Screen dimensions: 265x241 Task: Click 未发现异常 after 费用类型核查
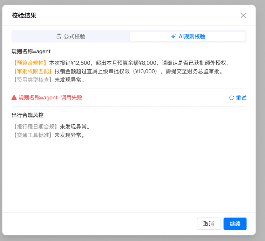point(69,80)
